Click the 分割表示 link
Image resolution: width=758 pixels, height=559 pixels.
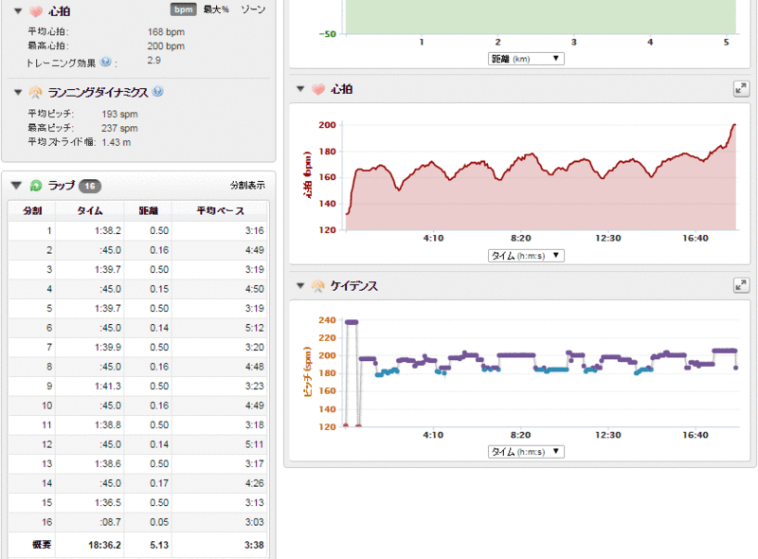247,186
